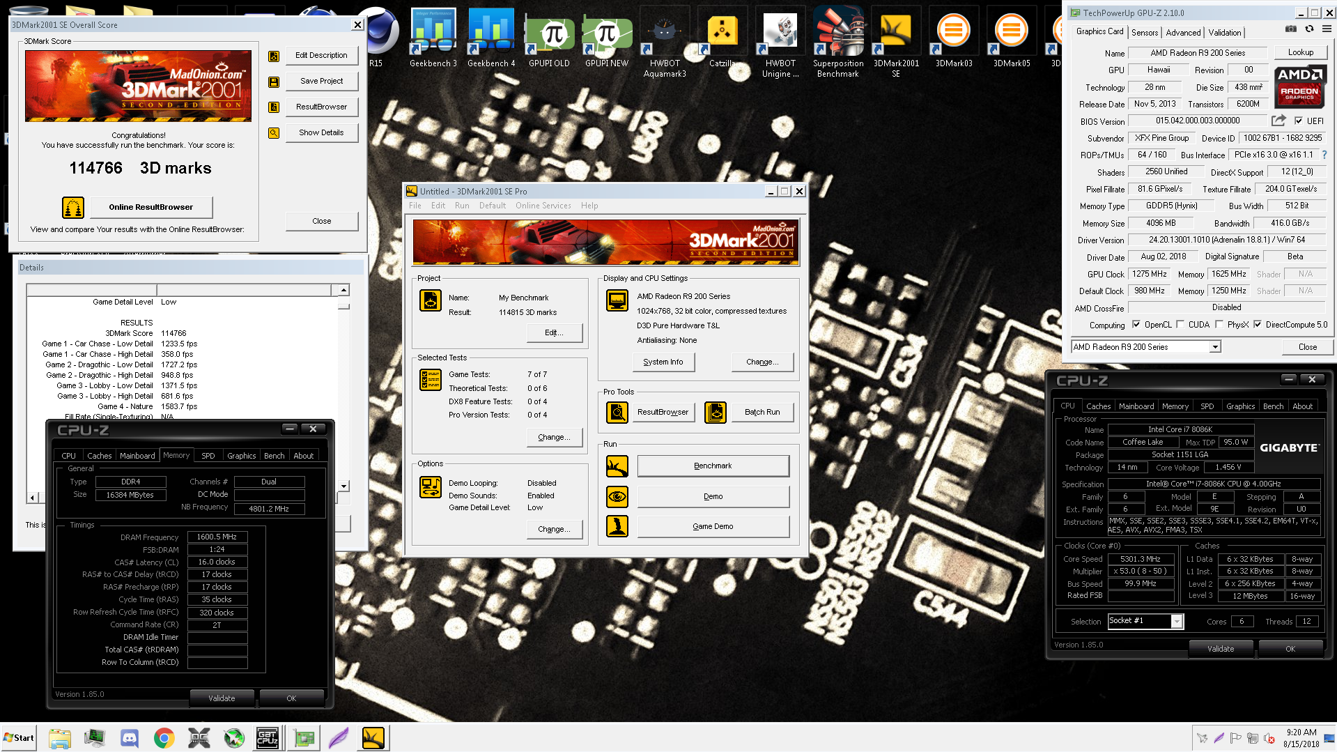Open Chrome from taskbar
1337x752 pixels.
click(x=164, y=738)
